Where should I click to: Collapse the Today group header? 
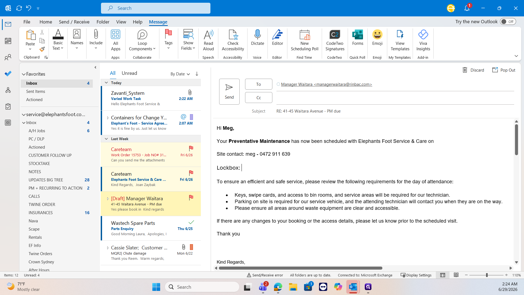106,82
